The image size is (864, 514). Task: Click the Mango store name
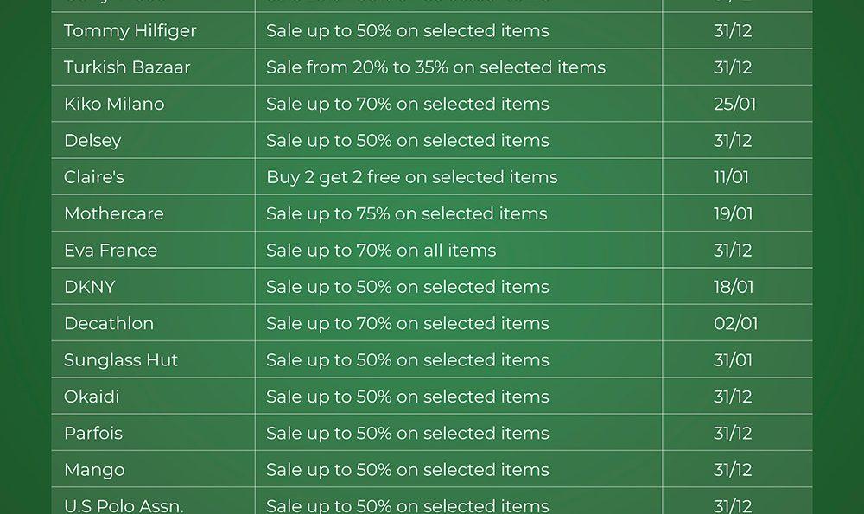pos(94,470)
